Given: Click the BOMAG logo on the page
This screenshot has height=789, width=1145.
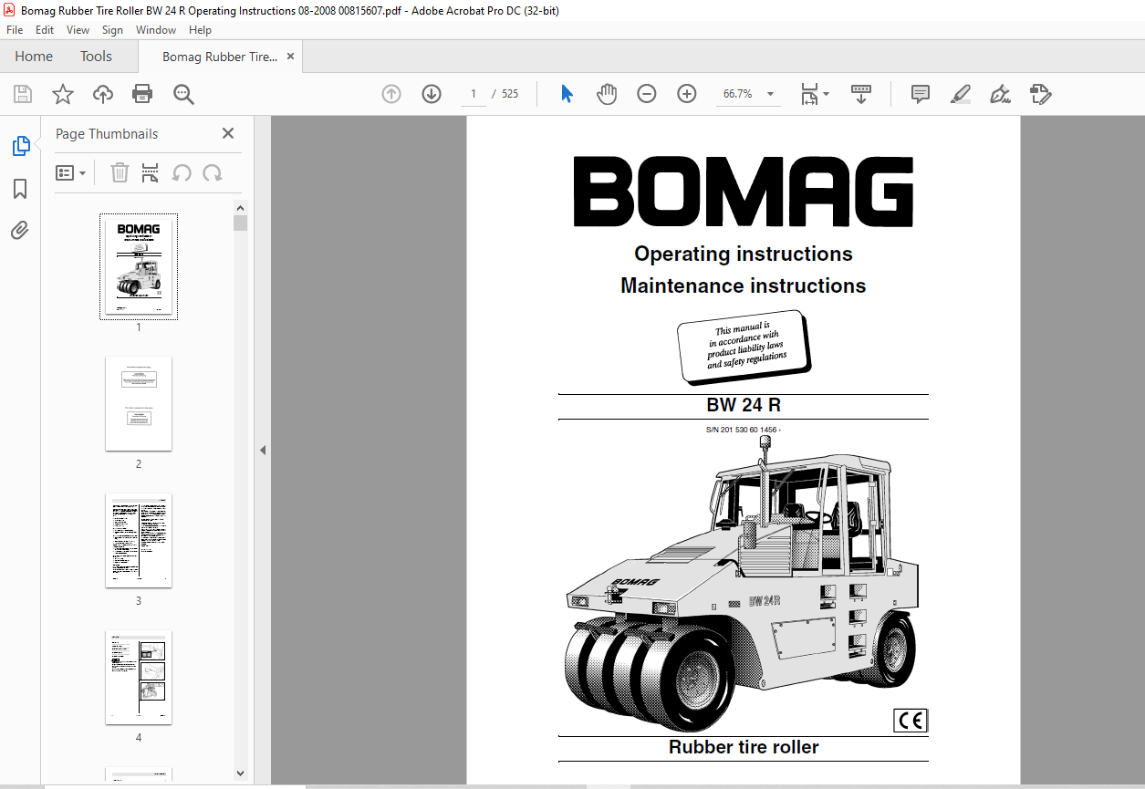Looking at the screenshot, I should (744, 192).
